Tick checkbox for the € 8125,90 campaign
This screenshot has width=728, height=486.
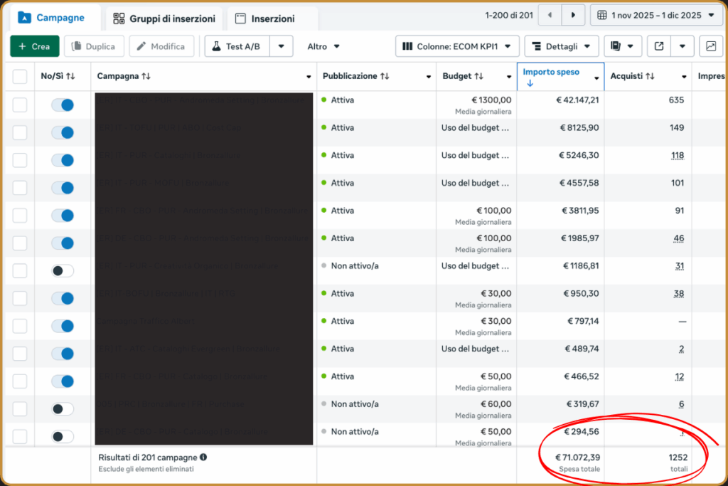19,132
